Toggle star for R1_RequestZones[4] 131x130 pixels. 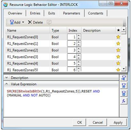pyautogui.click(x=118, y=63)
